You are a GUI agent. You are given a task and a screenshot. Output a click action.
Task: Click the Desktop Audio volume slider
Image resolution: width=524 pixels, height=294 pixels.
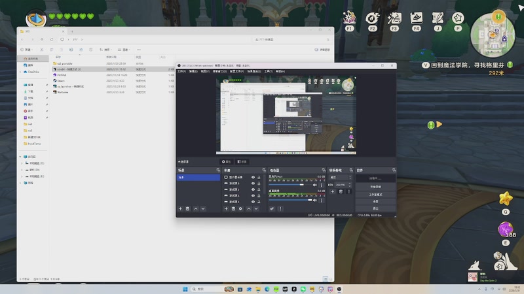[x=290, y=200]
